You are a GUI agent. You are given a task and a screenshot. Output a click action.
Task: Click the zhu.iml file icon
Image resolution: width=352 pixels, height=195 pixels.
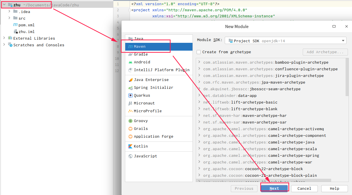15,32
